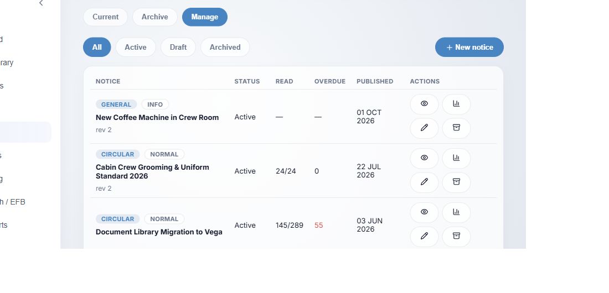609x293 pixels.
Task: Click the 22 JUL 2026 published date
Action: (369, 171)
